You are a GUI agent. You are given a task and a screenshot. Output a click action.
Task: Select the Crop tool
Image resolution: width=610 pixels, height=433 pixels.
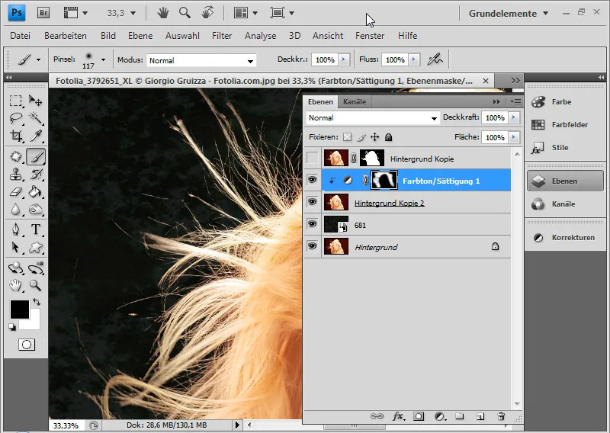pos(15,136)
